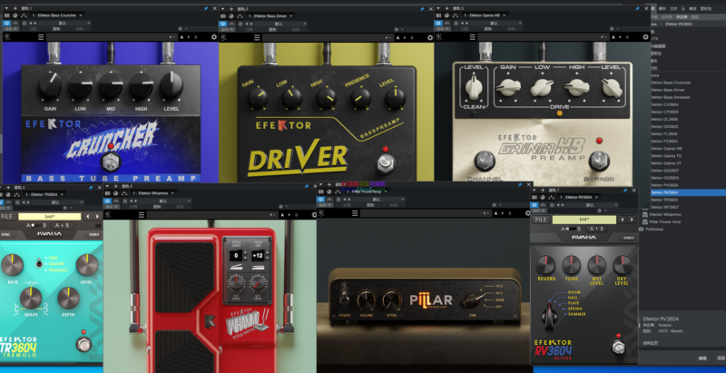
Task: Add insert with plus icon in Bass Driver window
Action: pyautogui.click(x=231, y=8)
